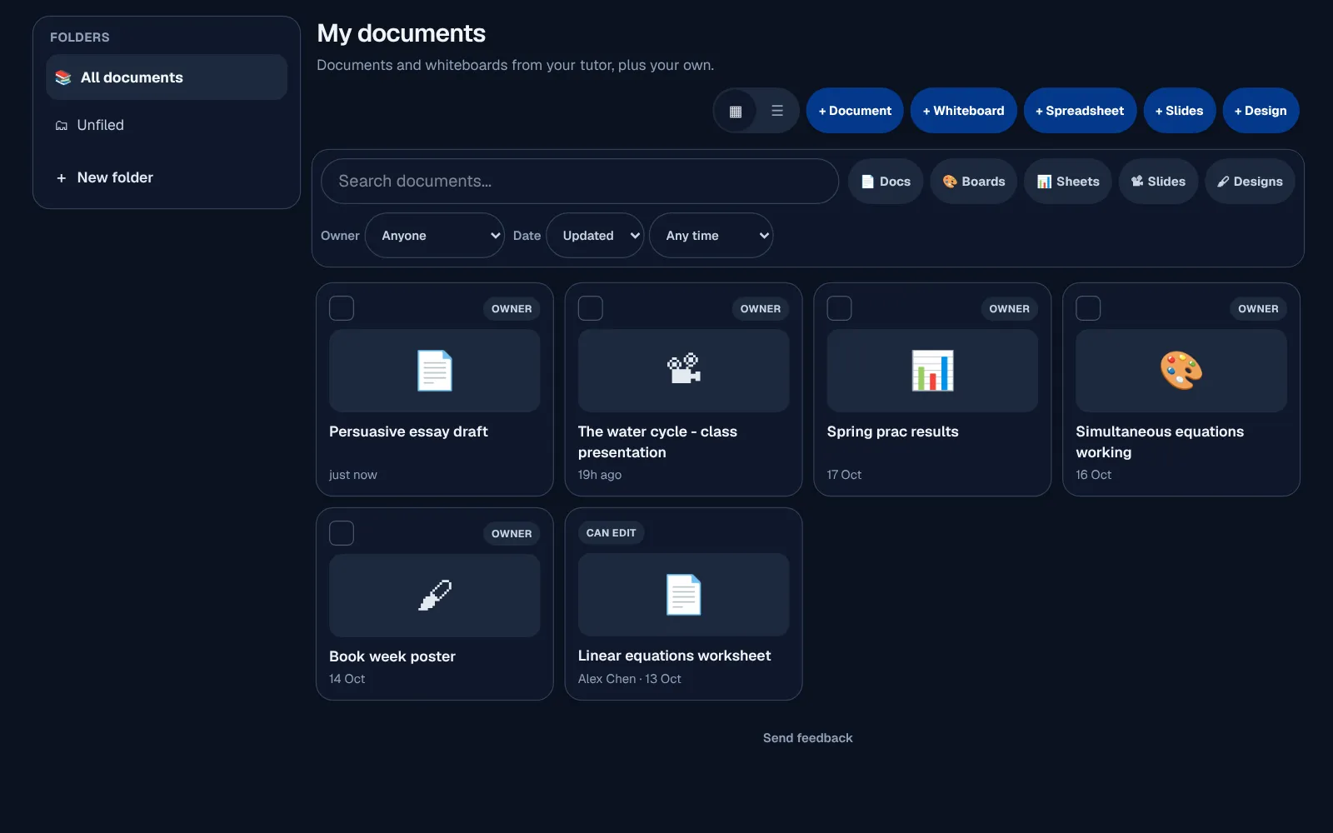This screenshot has width=1333, height=833.
Task: Click the brush icon on Book week poster
Action: [435, 596]
